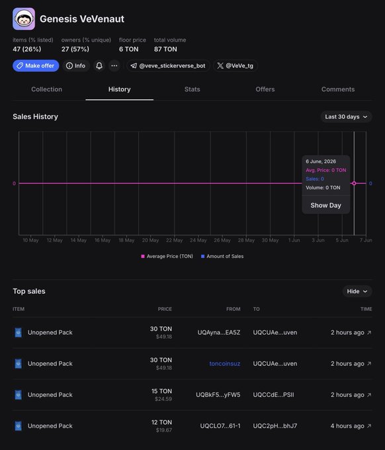
Task: Open buyer address UQC2pH...bhJ7
Action: [275, 426]
